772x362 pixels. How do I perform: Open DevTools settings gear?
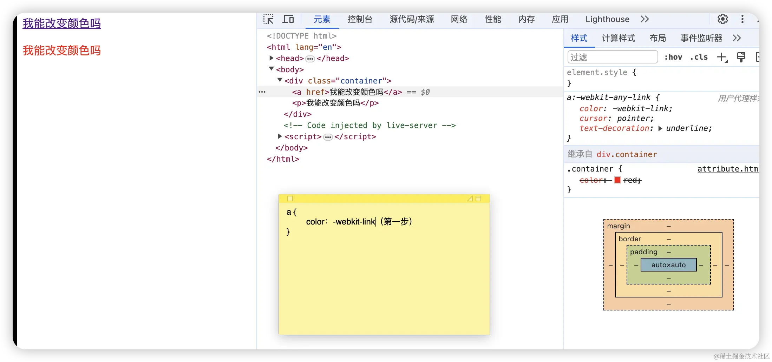point(722,19)
